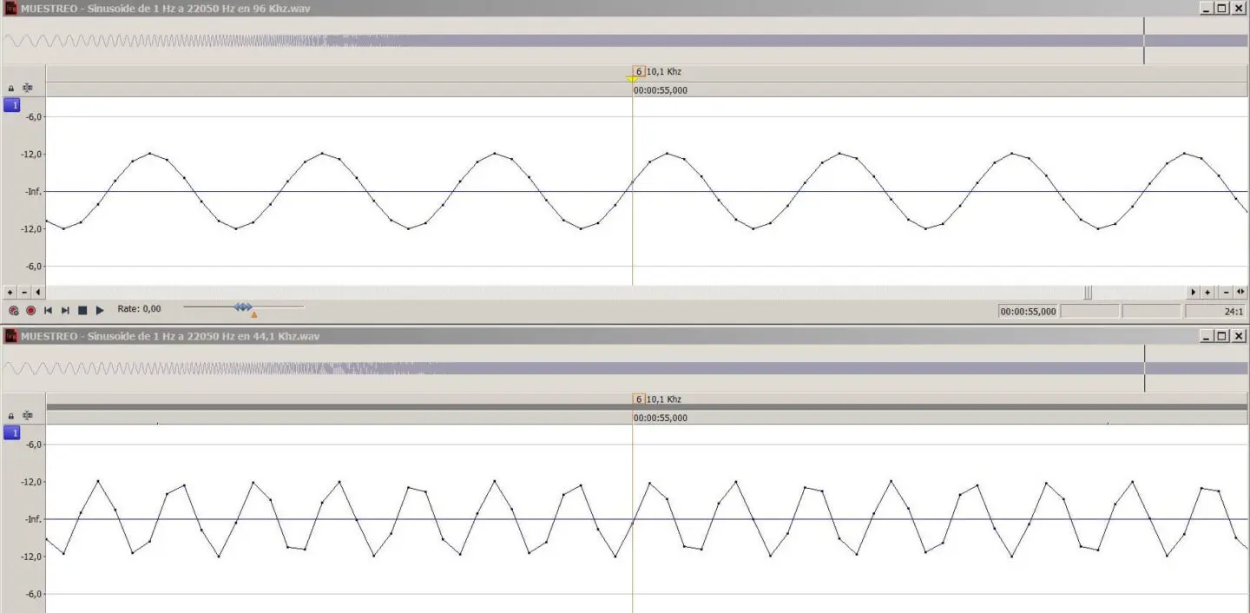
Task: Click the Stop button on the transport bar
Action: (82, 309)
